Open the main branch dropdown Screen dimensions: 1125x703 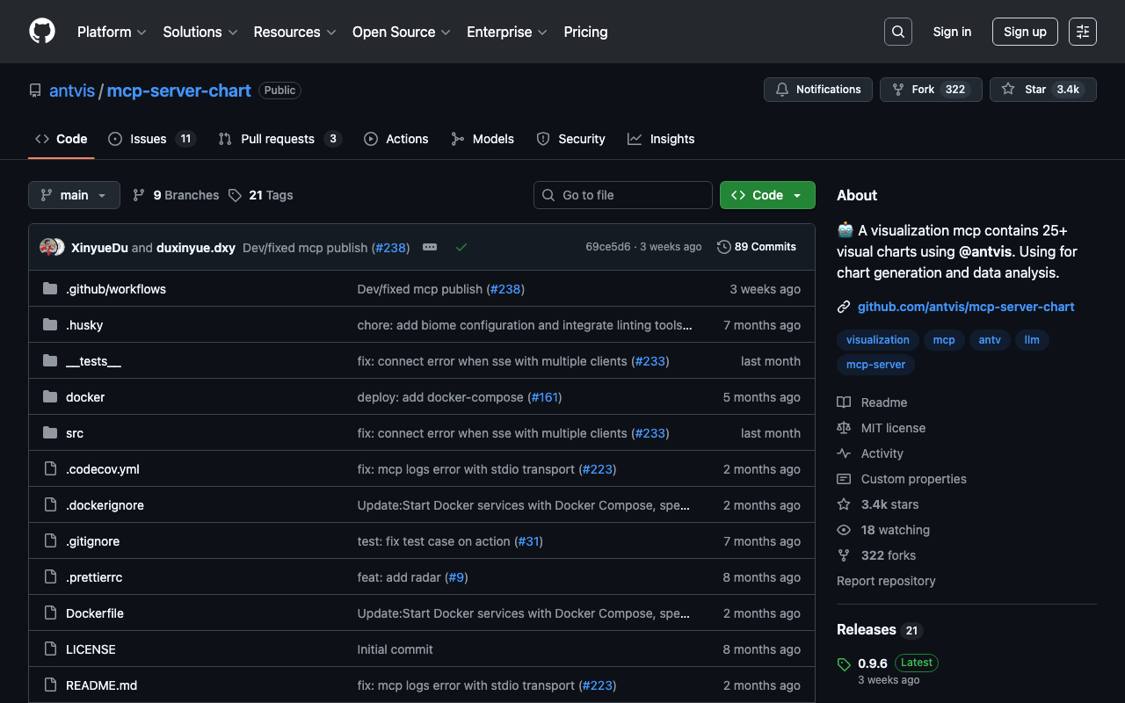click(74, 195)
